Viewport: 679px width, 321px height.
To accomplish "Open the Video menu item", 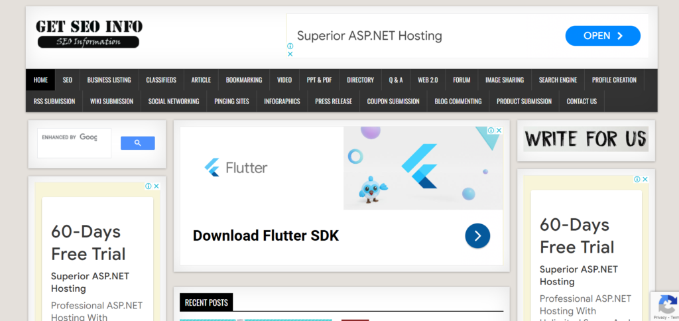I will pyautogui.click(x=284, y=80).
